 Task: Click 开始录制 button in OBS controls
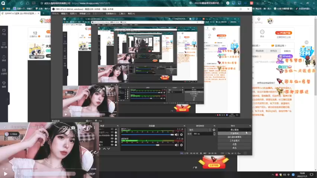point(235,133)
